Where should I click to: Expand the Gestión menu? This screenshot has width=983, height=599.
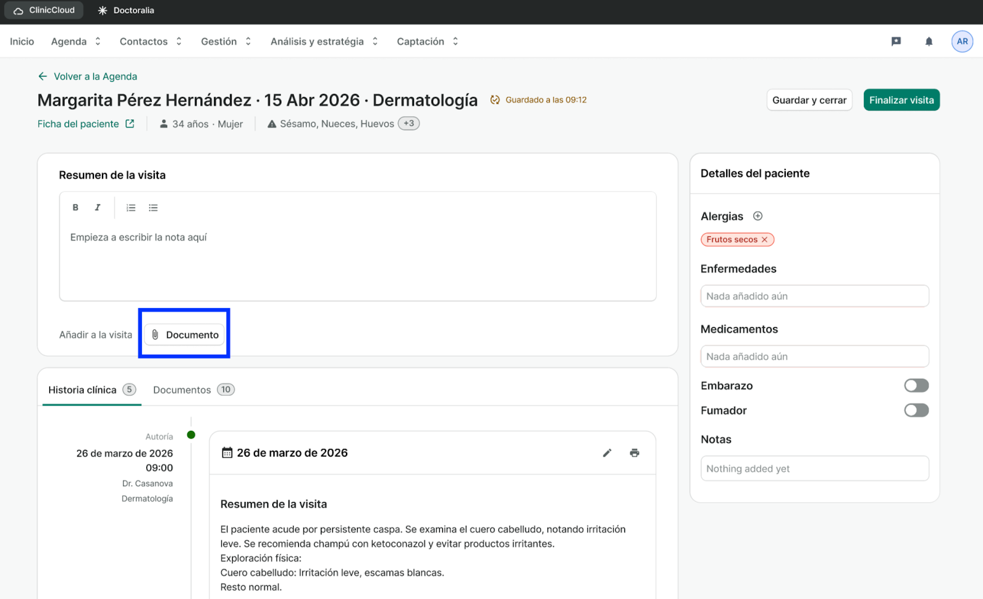pos(226,41)
